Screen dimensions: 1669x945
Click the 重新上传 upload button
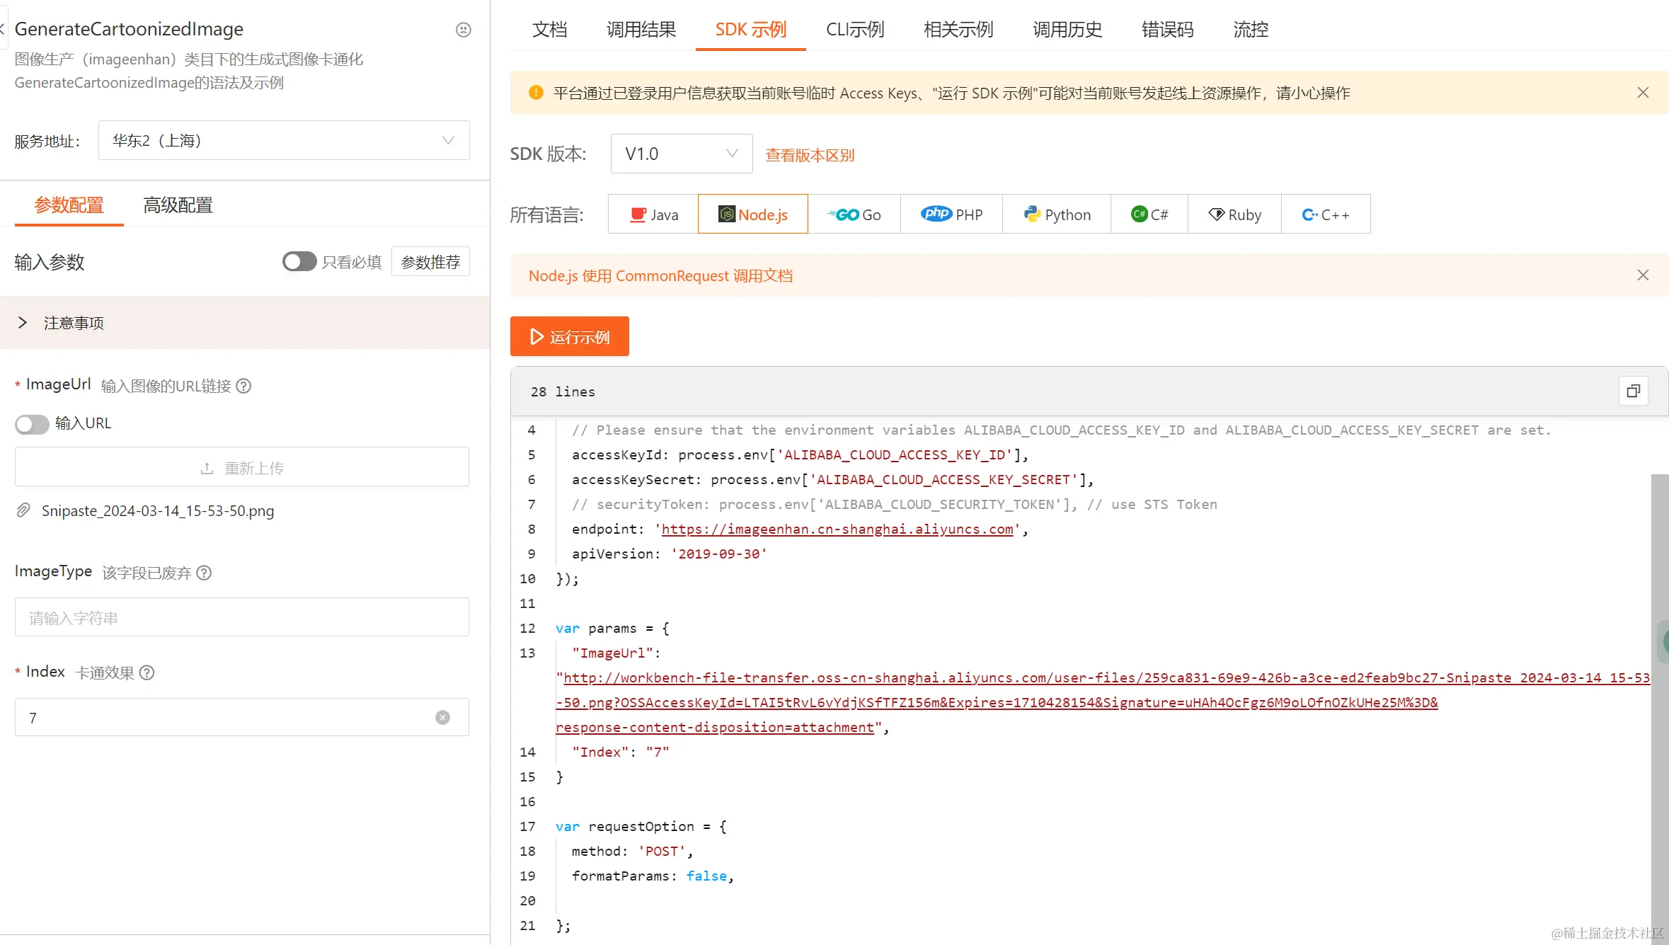(x=242, y=467)
